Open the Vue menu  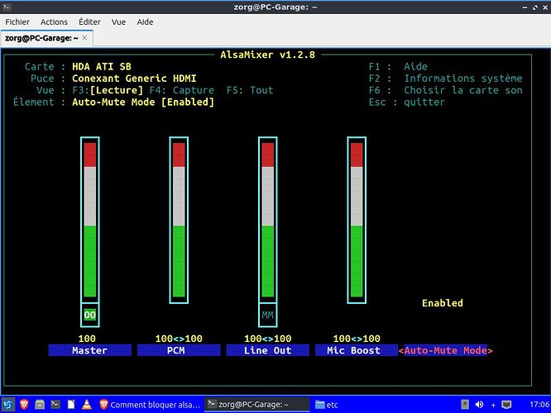[118, 21]
